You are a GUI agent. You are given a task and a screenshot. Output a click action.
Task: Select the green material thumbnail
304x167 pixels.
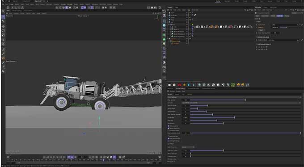pos(233,85)
